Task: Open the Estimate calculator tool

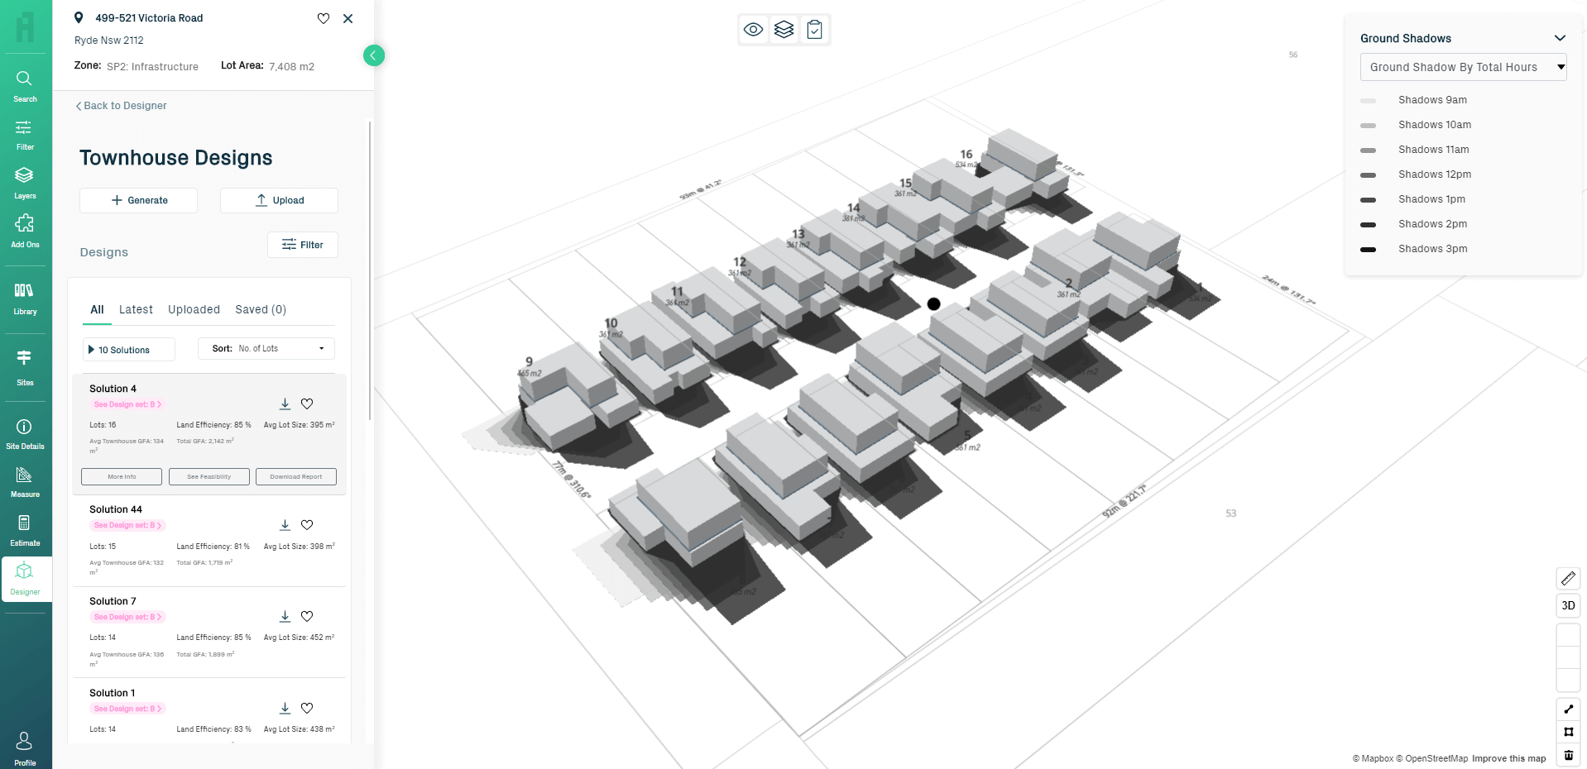Action: coord(25,530)
